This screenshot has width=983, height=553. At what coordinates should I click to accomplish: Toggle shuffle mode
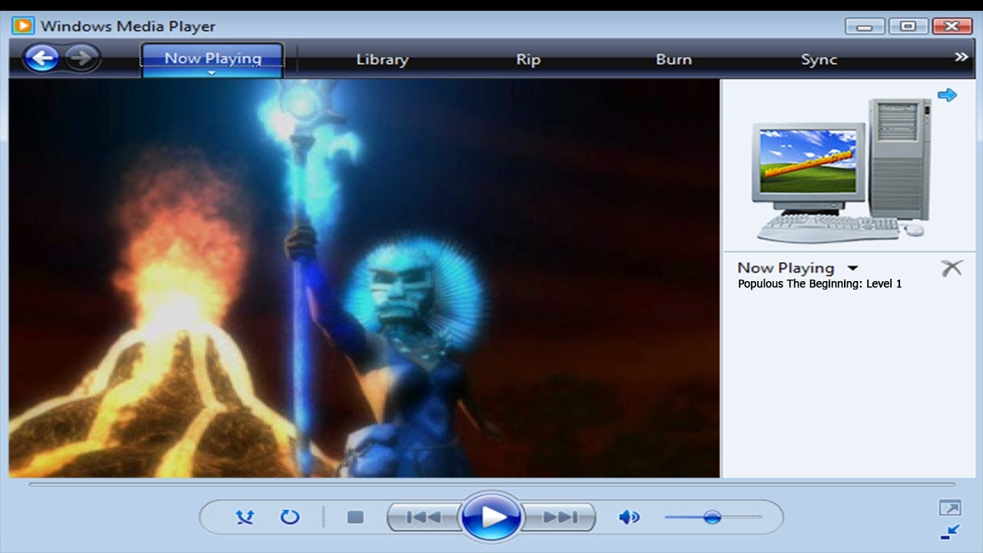point(245,517)
